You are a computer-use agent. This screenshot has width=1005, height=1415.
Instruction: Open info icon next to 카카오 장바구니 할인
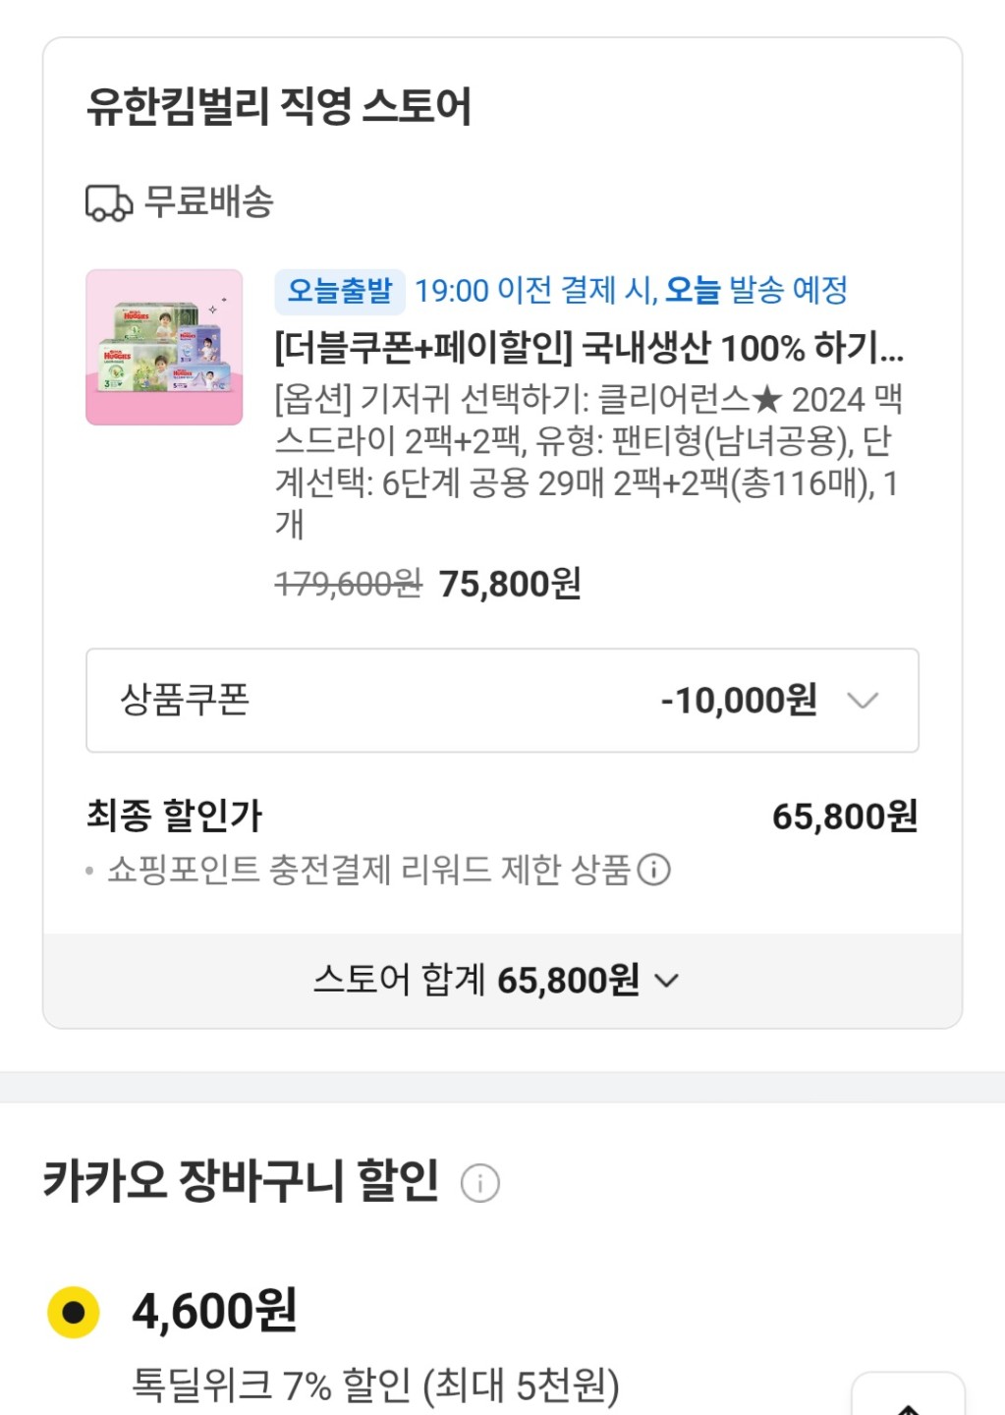click(480, 1182)
